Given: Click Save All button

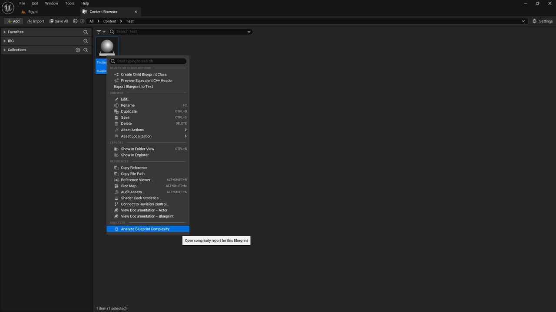Looking at the screenshot, I should coord(59,21).
